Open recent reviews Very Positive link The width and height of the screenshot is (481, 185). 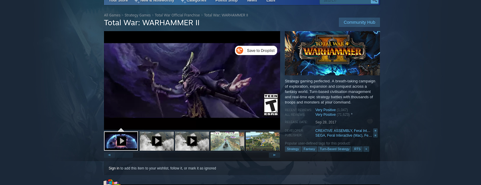[x=325, y=110]
